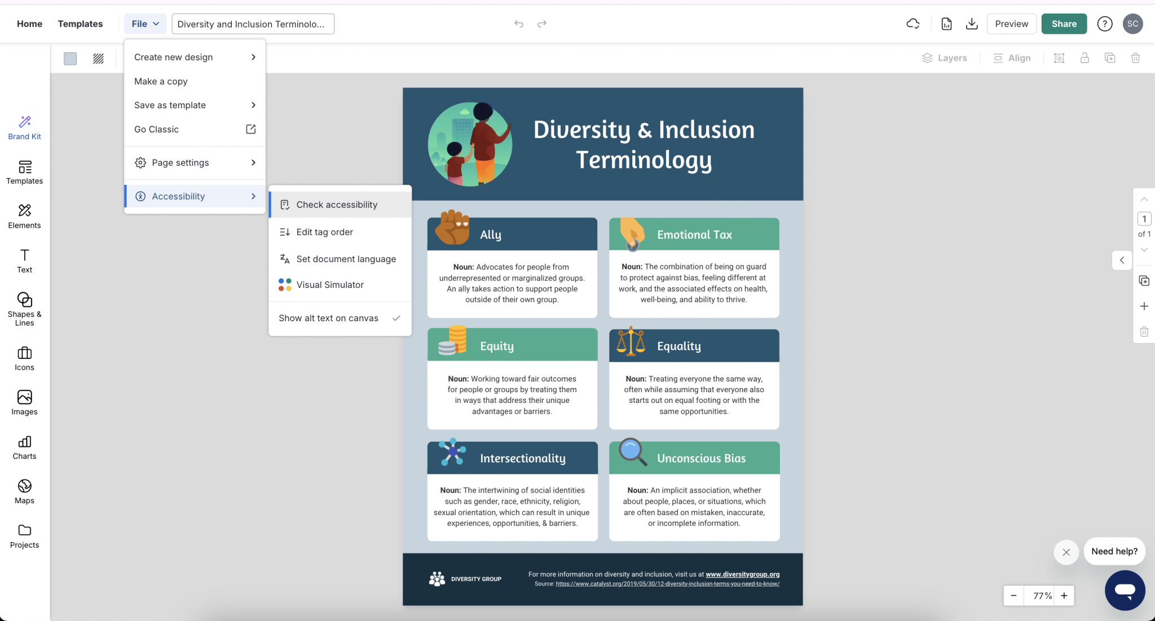Open the Projects folder panel
This screenshot has height=621, width=1155.
click(24, 537)
